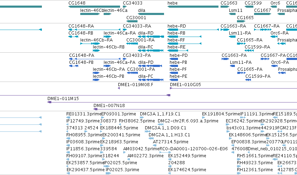Viewport: 297px width, 175px height.
Task: Click transcript dila-RC
Action: tap(150, 51)
